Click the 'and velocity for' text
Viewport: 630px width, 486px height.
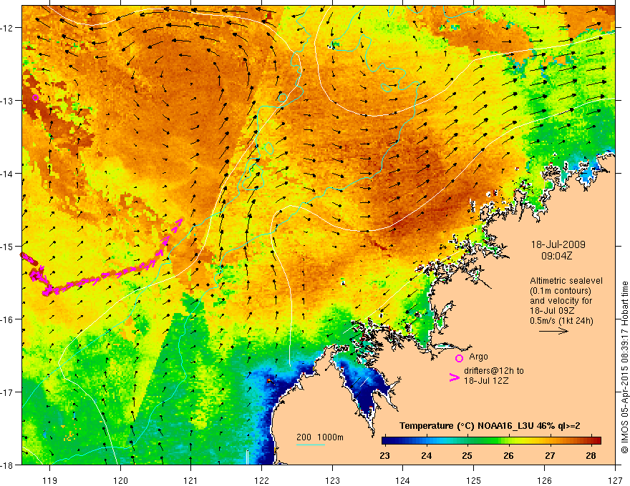561,301
